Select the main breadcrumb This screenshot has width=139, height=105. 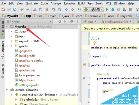(x=51, y=16)
